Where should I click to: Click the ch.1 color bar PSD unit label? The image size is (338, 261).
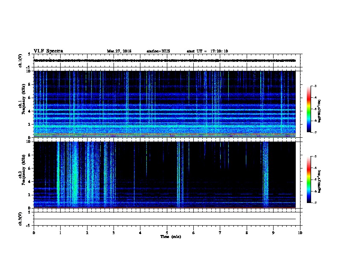320,111
